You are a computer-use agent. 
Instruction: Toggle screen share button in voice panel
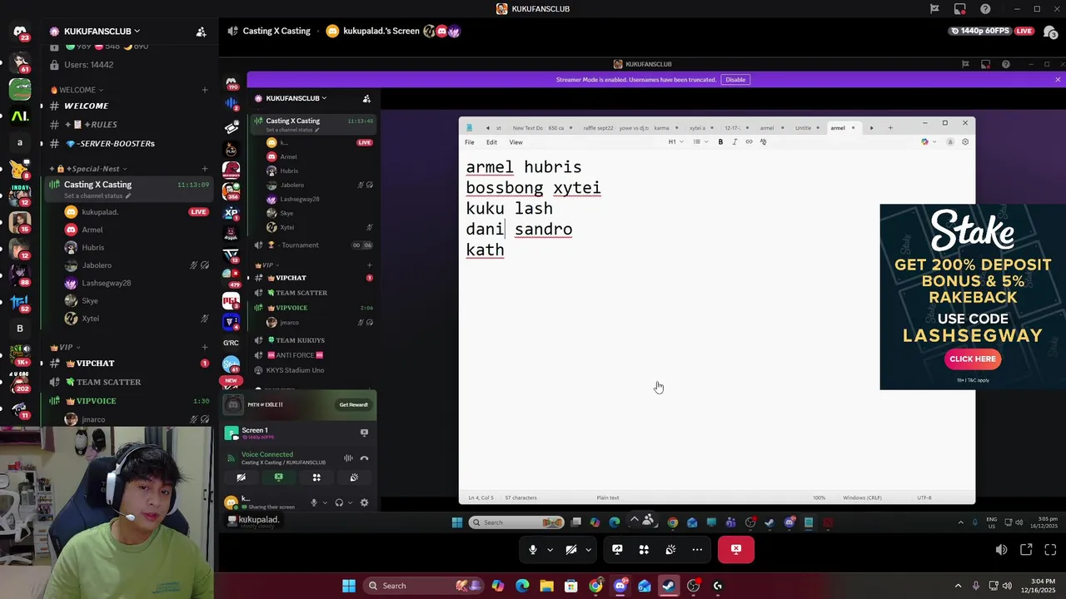tap(279, 478)
